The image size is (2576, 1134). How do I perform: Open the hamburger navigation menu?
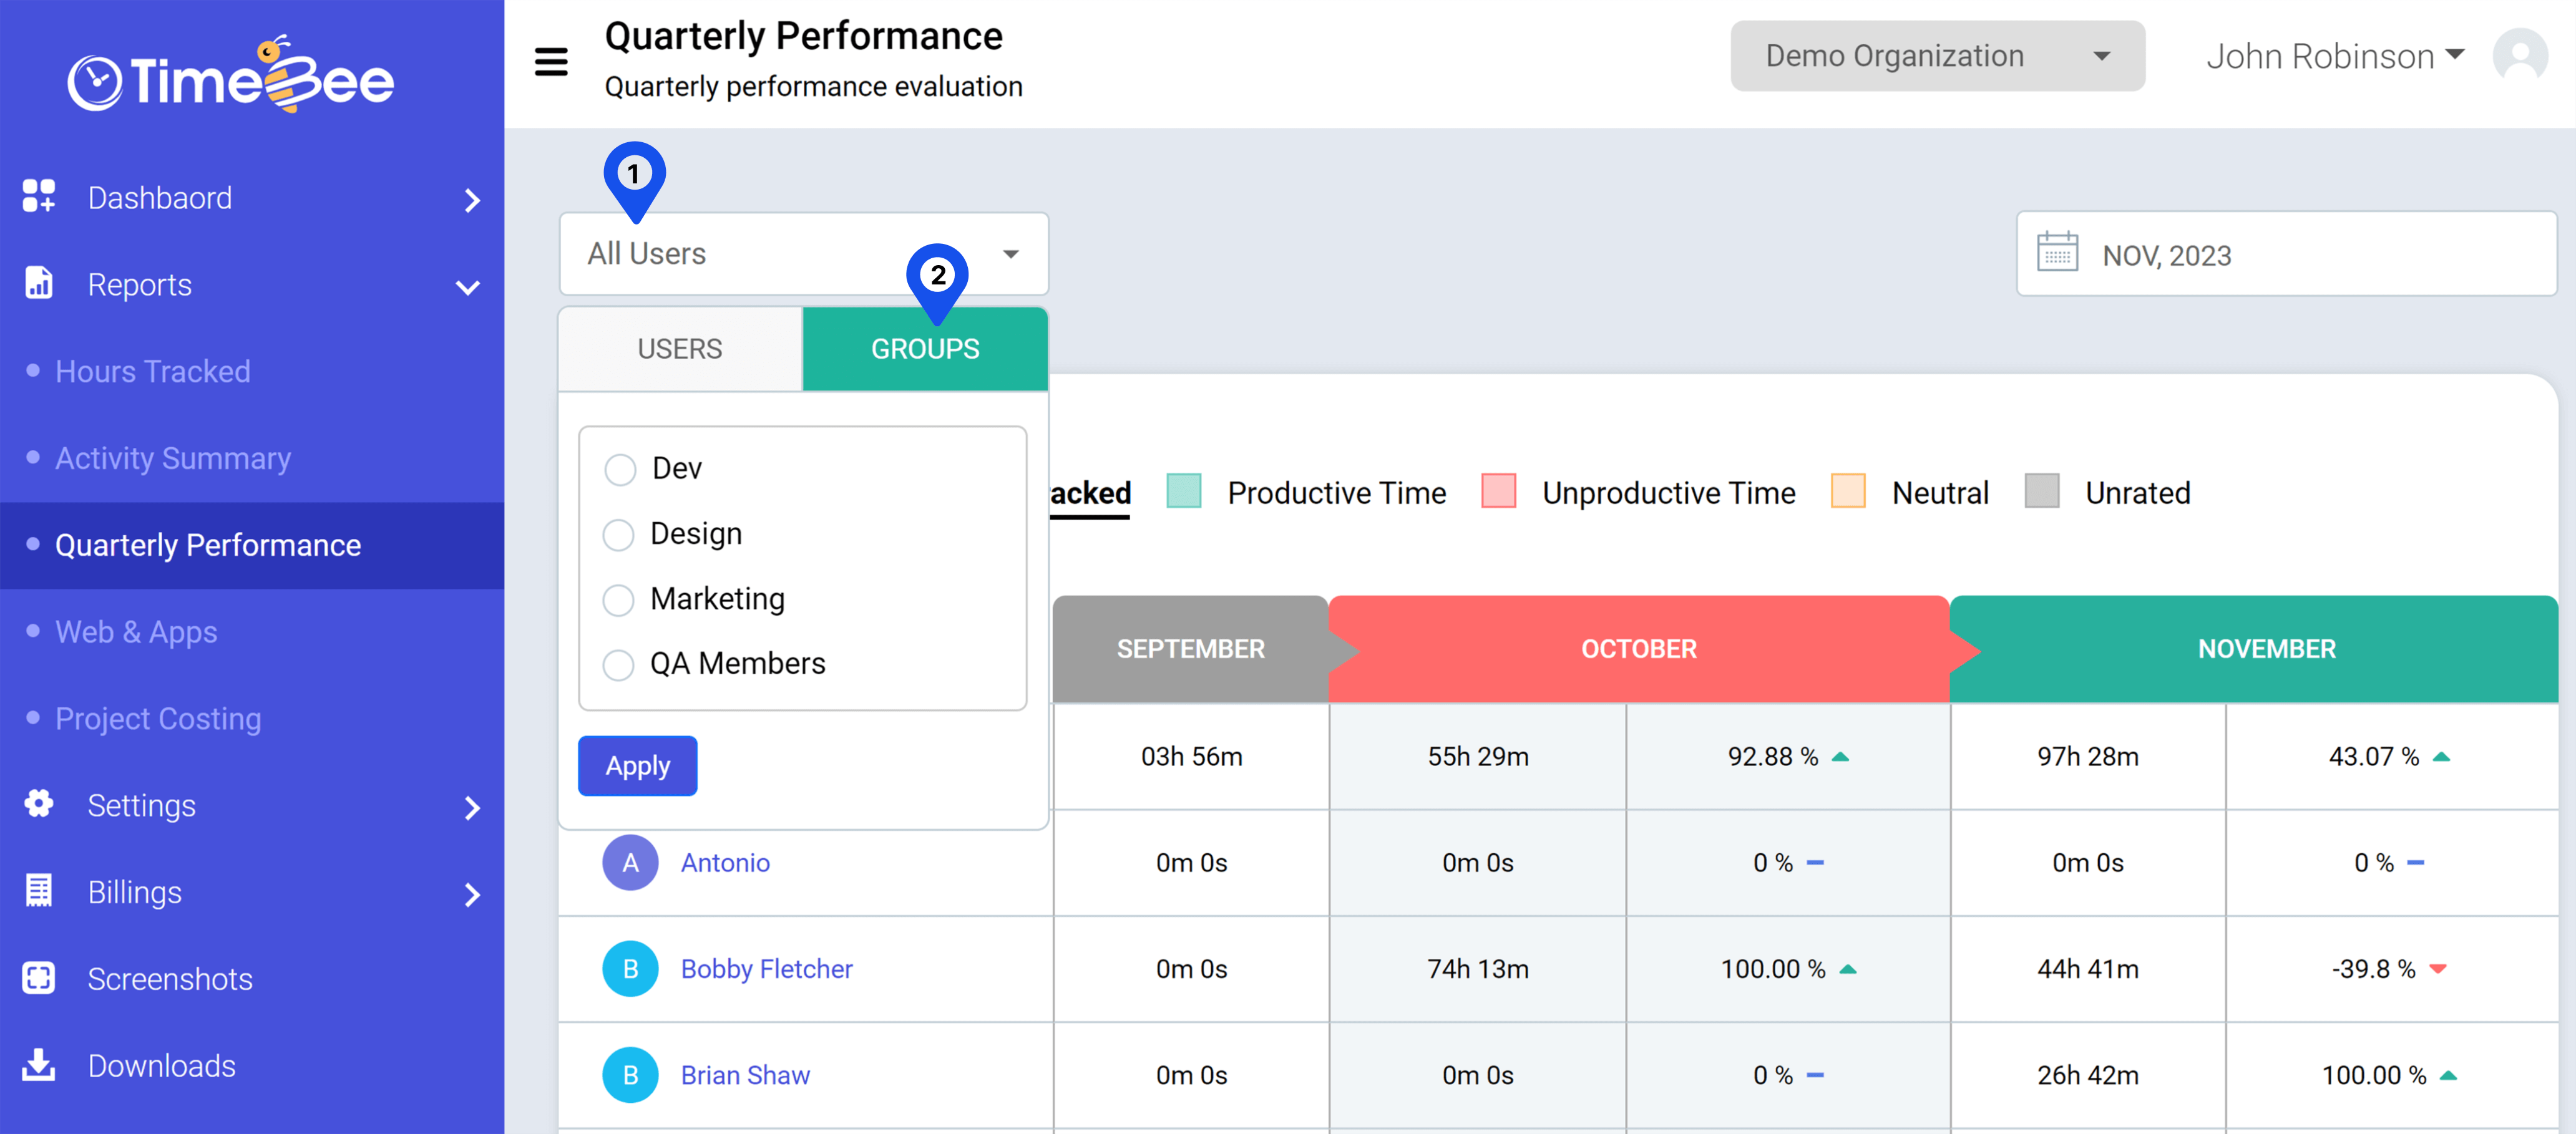(x=551, y=60)
